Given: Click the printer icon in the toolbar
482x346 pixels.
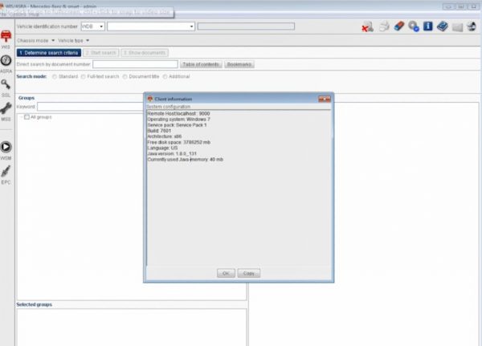Looking at the screenshot, I should [x=384, y=26].
